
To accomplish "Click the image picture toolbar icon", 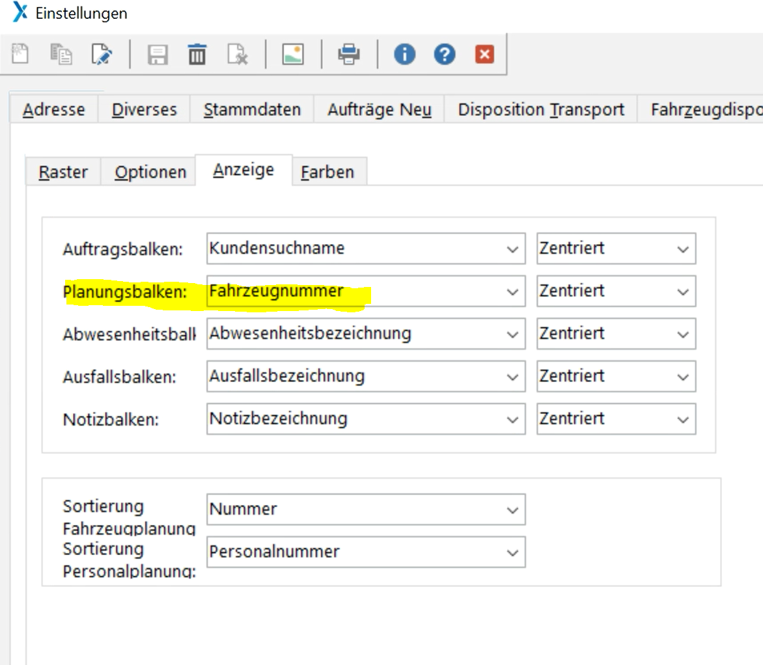I will click(293, 55).
